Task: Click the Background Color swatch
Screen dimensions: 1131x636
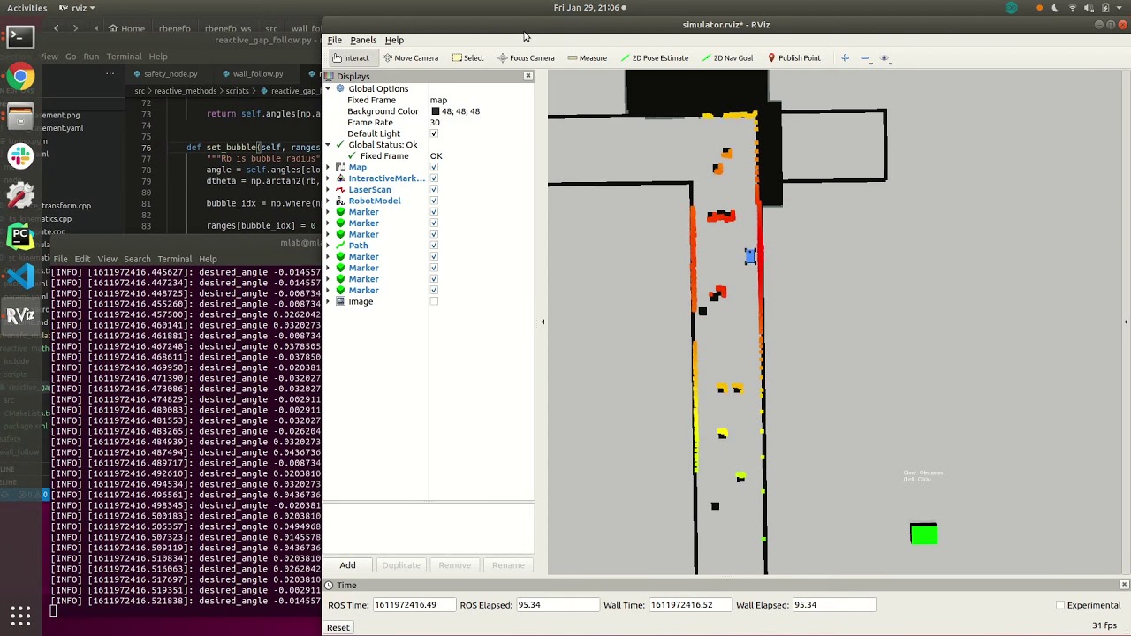Action: [x=435, y=111]
